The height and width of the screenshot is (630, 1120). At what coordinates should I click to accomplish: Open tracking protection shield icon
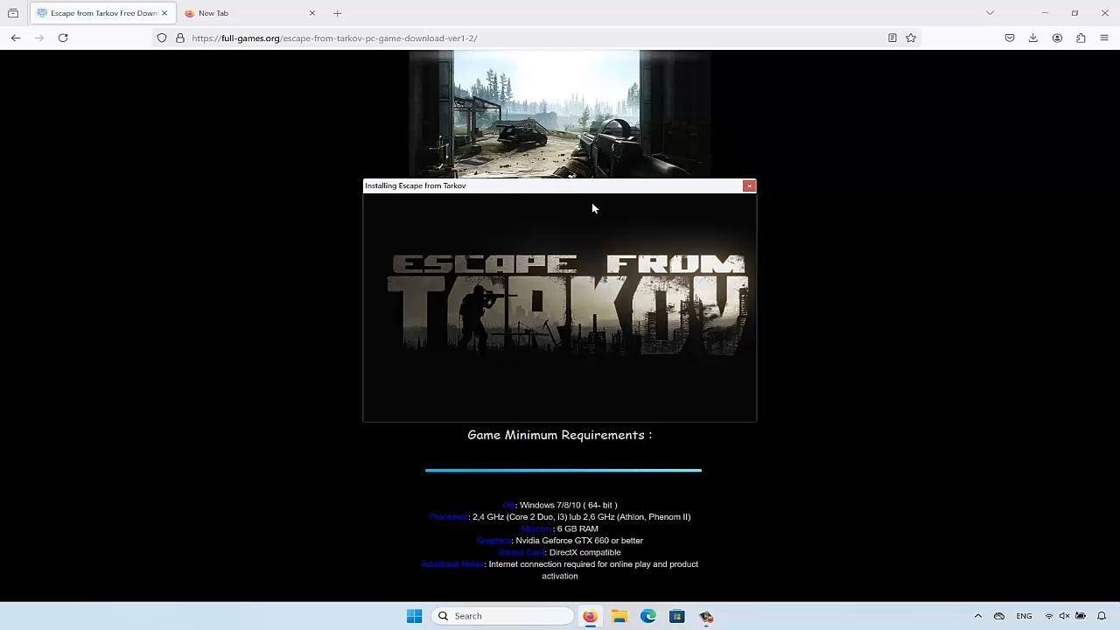point(162,38)
